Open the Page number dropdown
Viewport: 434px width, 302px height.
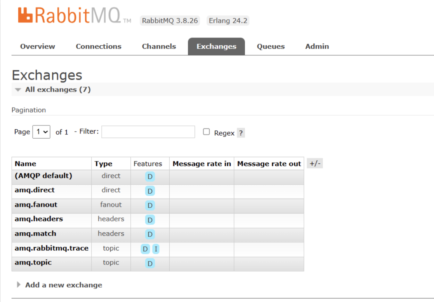(x=41, y=132)
